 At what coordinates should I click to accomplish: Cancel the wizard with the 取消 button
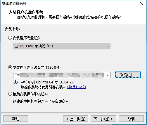click(x=131, y=119)
